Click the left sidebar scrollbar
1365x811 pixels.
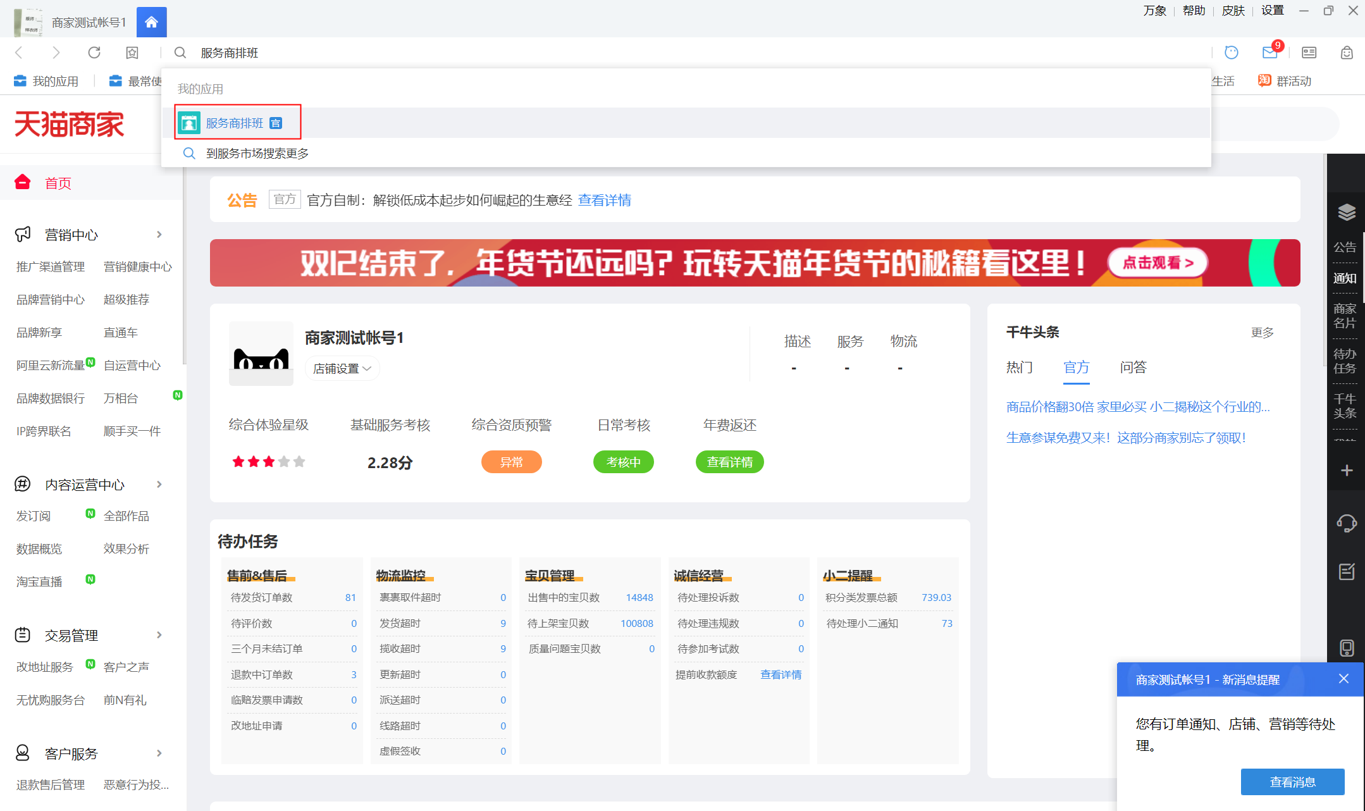click(x=184, y=266)
